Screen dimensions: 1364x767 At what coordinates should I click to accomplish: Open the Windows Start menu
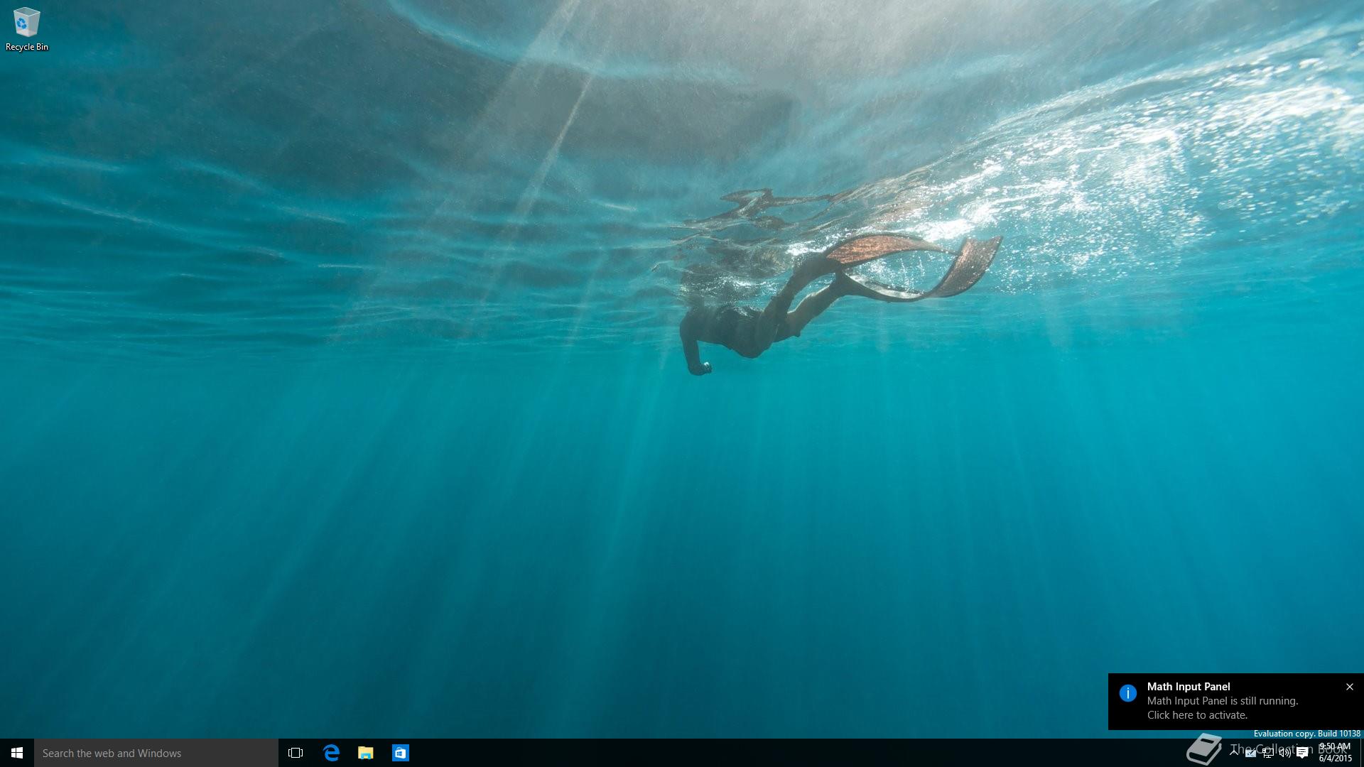[17, 753]
